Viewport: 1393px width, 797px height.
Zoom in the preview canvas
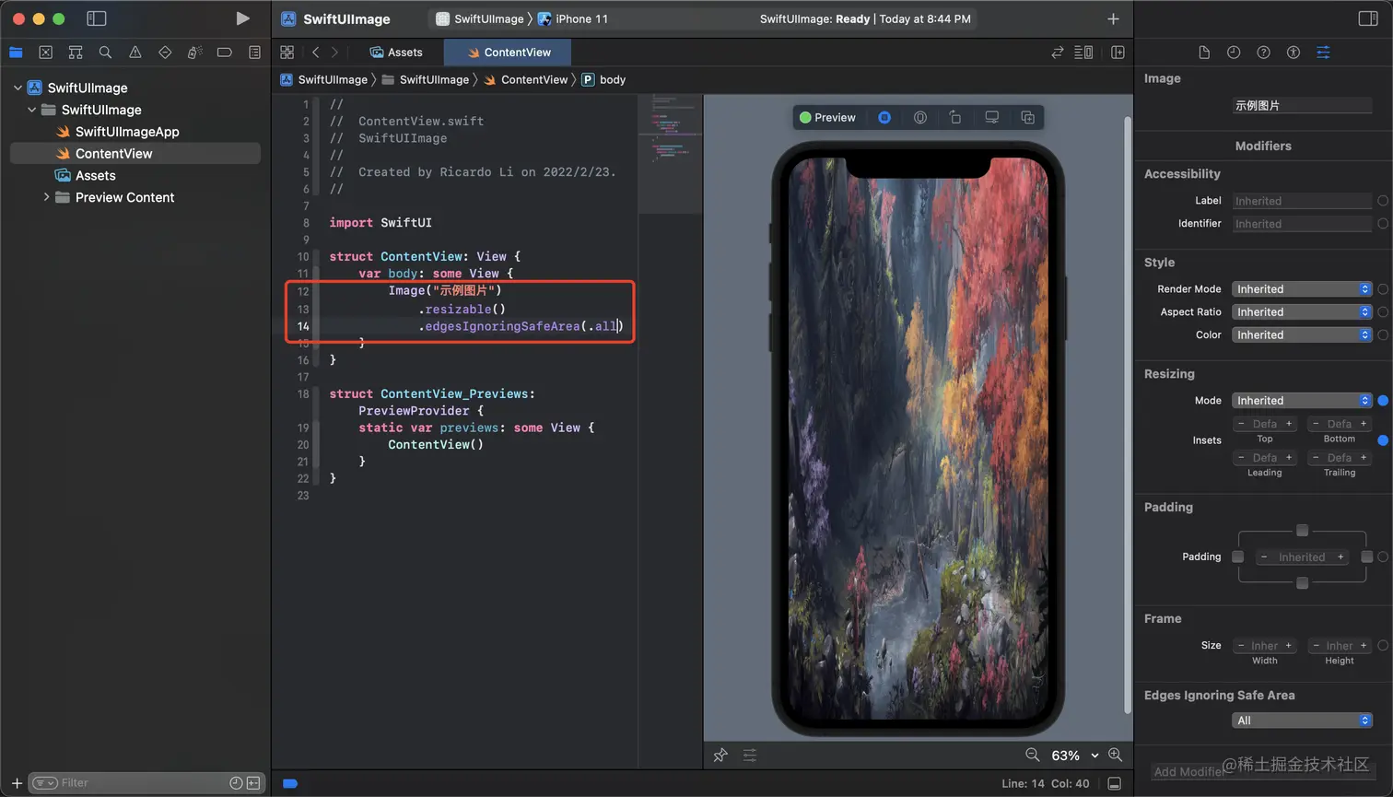pos(1115,756)
